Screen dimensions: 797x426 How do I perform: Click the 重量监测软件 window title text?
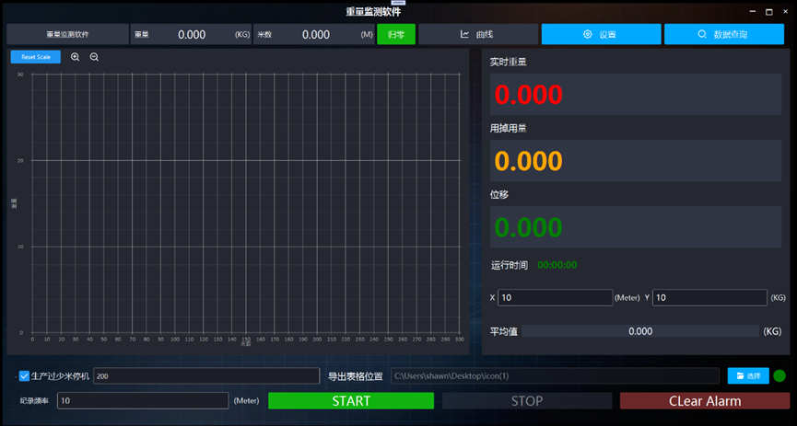coord(373,12)
